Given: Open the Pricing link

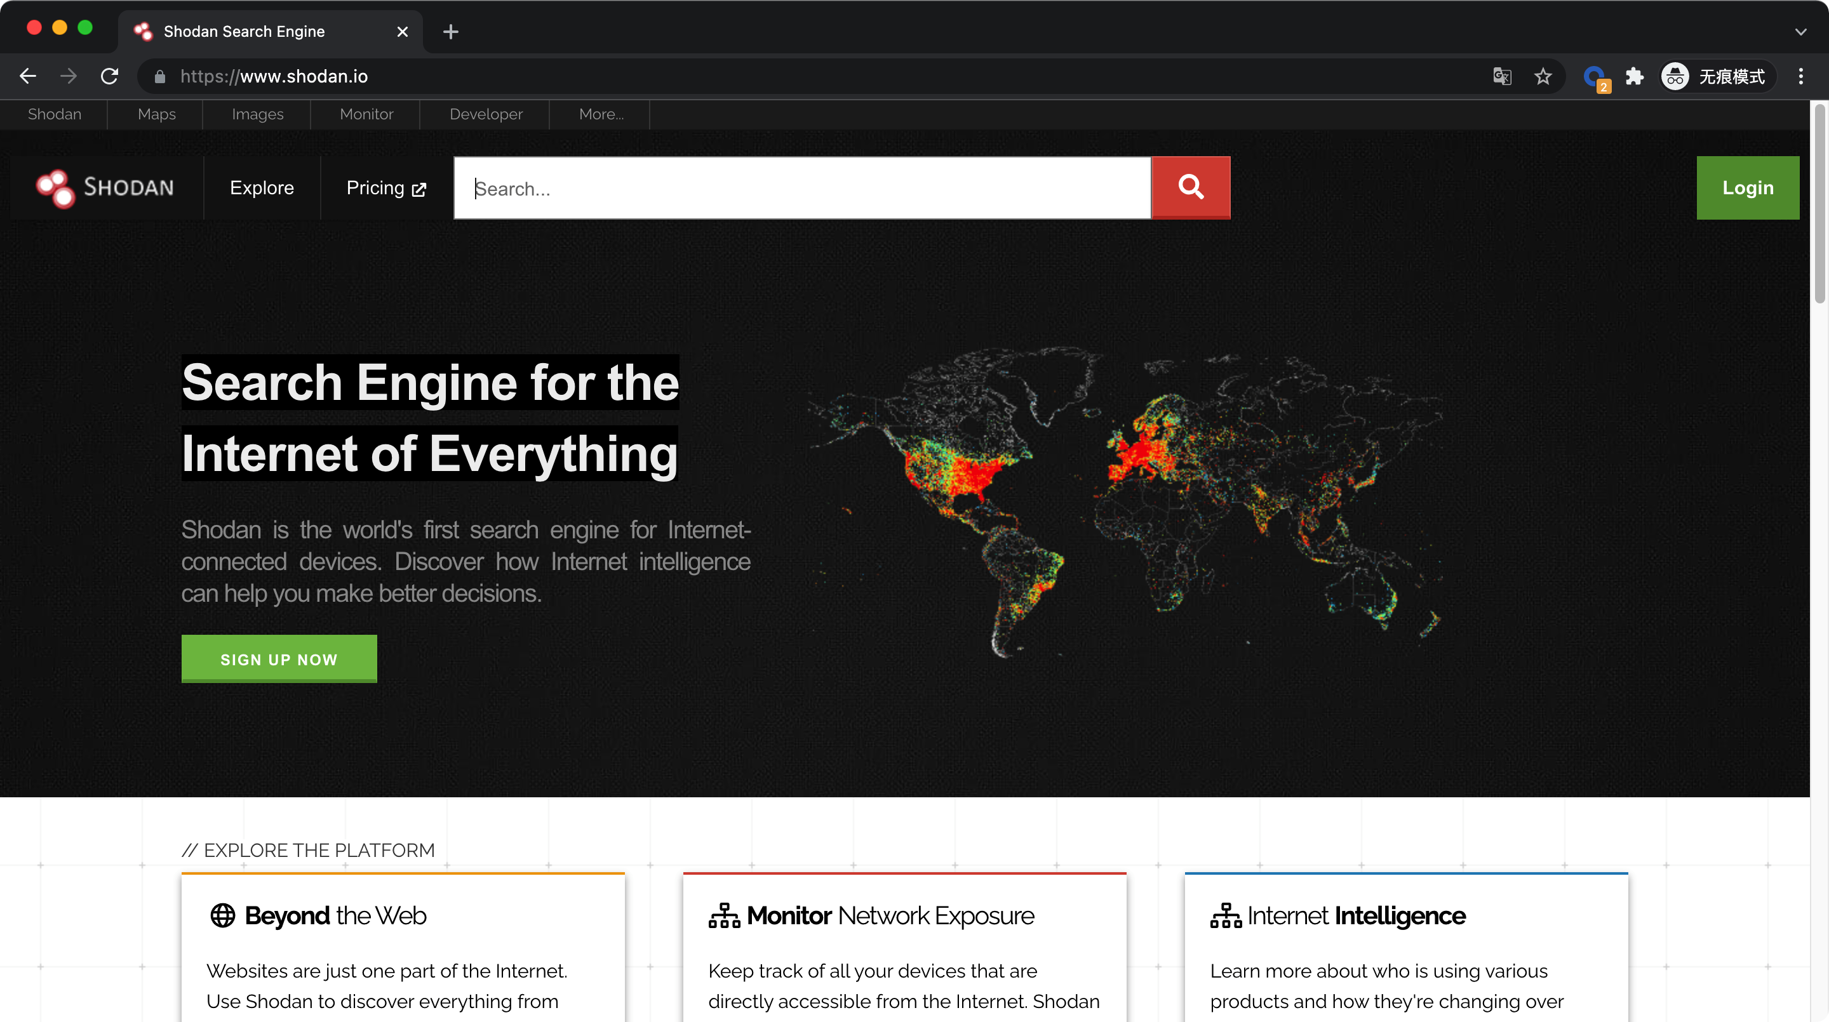Looking at the screenshot, I should coord(385,188).
